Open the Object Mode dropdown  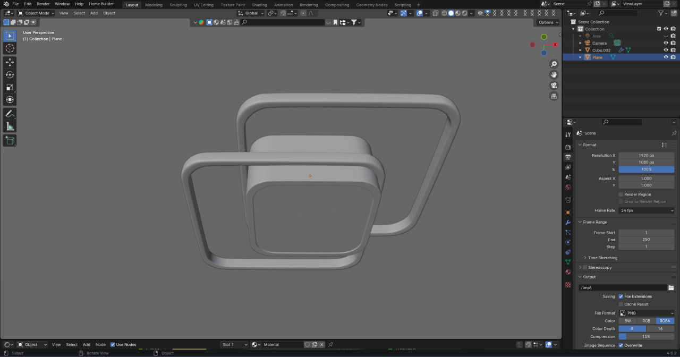point(36,13)
